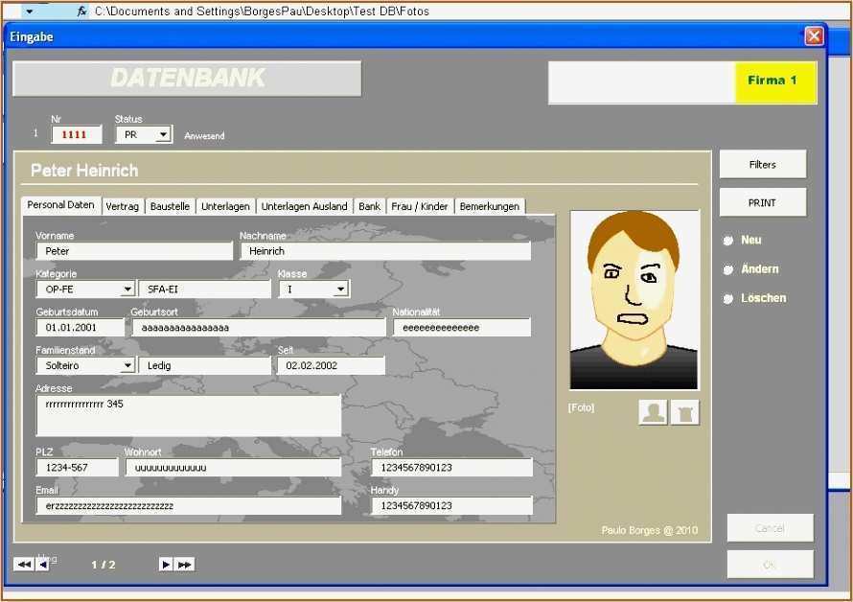Click the greyed OK button
853x602 pixels.
click(x=770, y=565)
